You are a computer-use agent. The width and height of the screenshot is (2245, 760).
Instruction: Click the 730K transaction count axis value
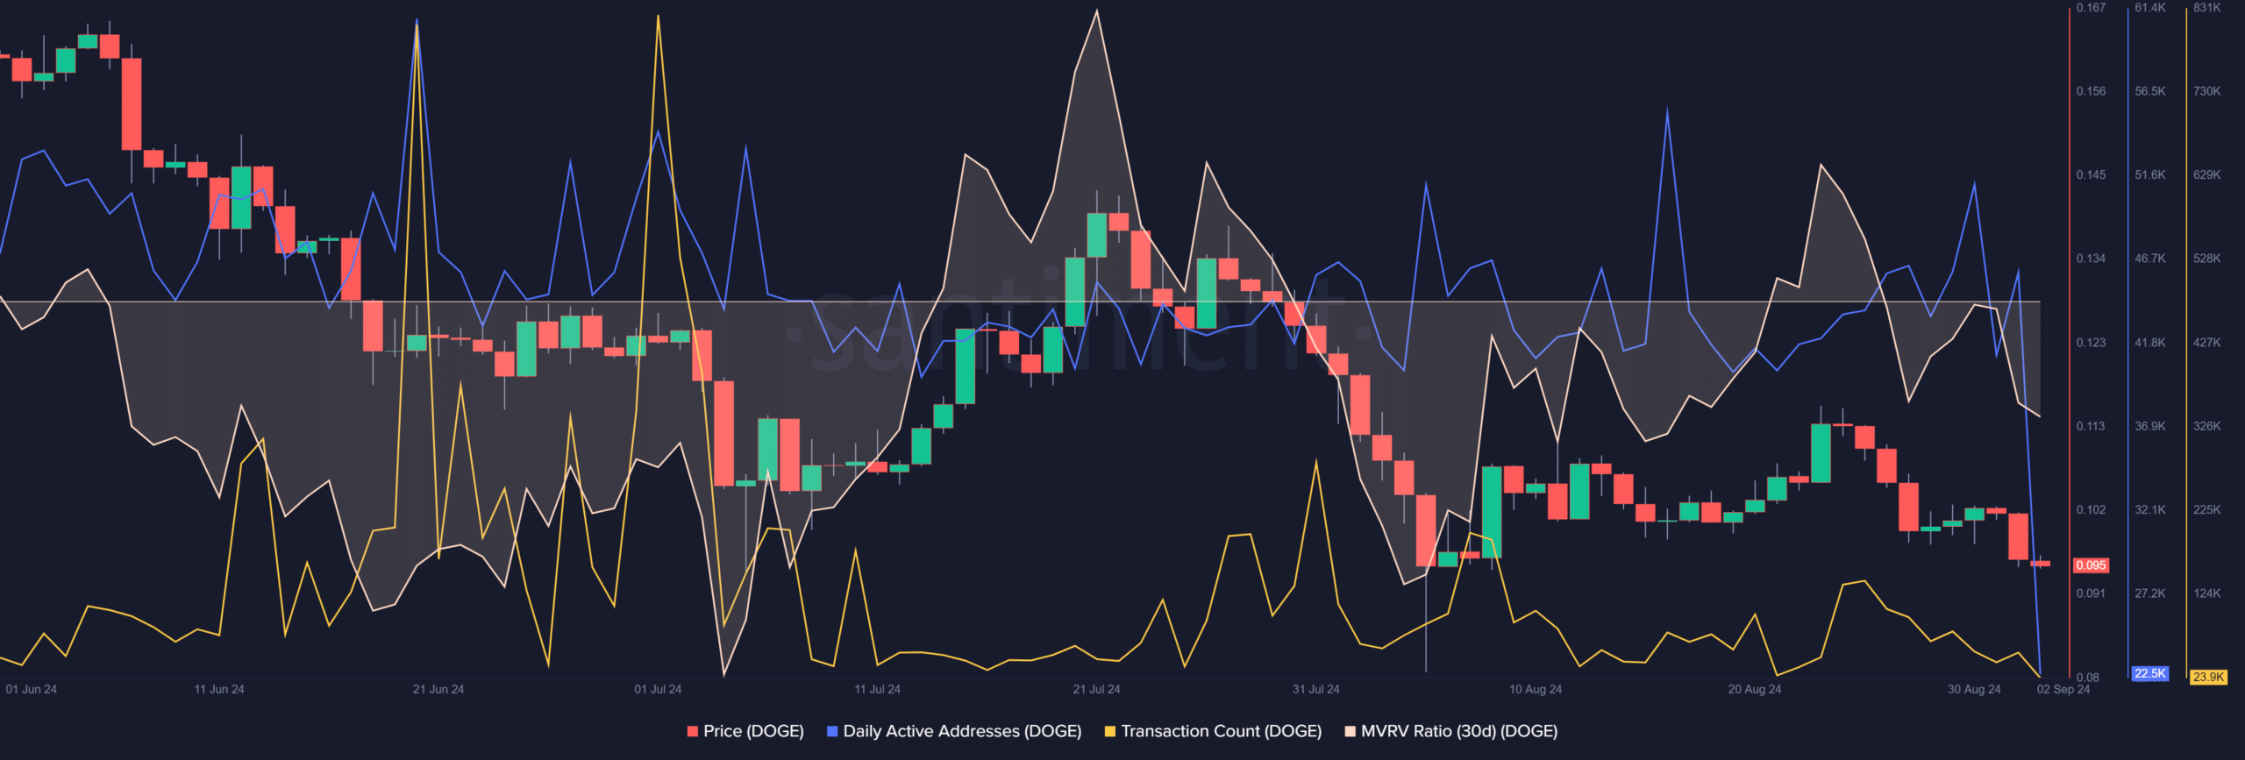(x=2207, y=91)
